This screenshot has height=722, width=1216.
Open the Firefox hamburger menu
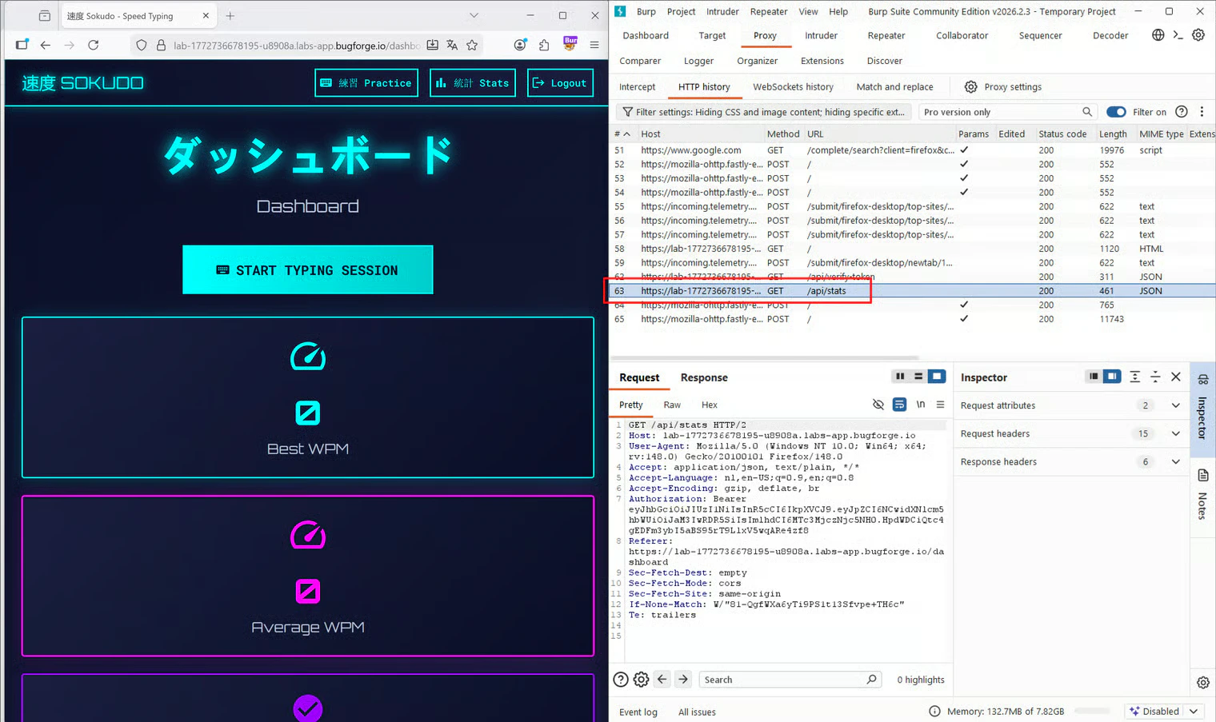tap(594, 46)
